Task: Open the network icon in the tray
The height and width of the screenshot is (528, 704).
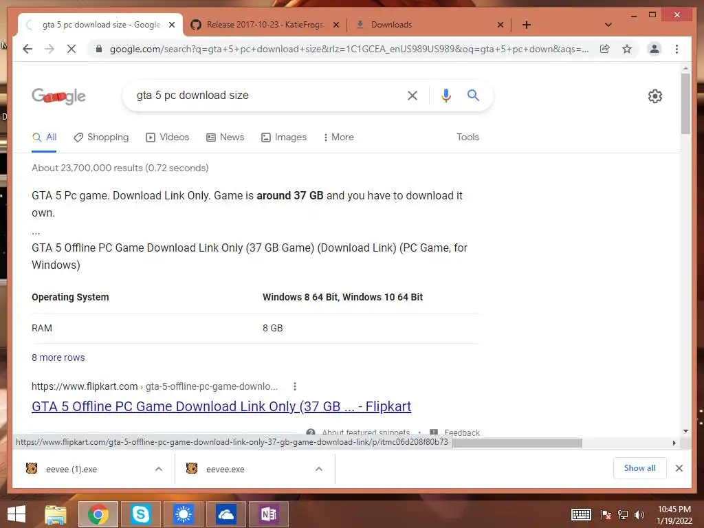Action: coord(623,514)
